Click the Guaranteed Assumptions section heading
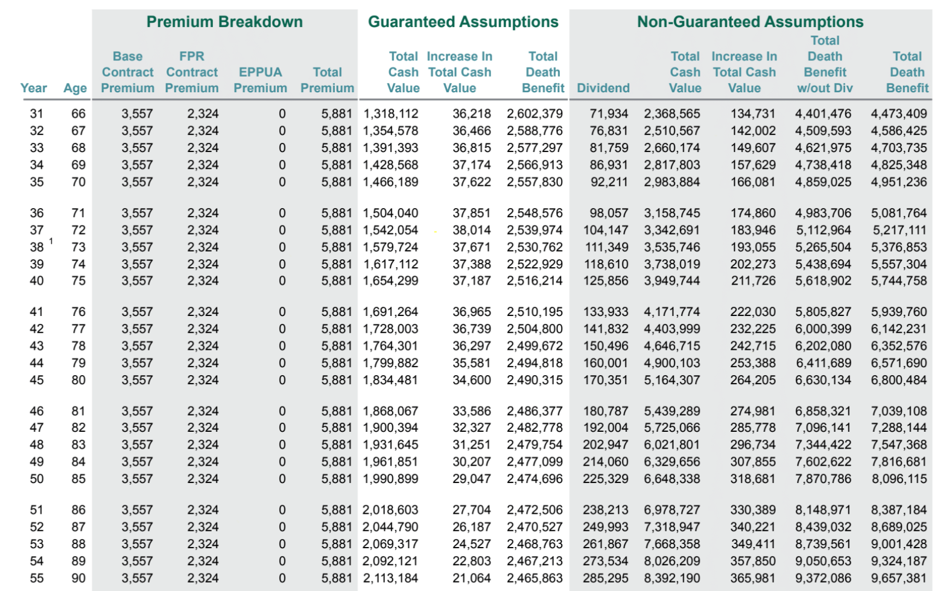This screenshot has height=591, width=952. coord(463,22)
